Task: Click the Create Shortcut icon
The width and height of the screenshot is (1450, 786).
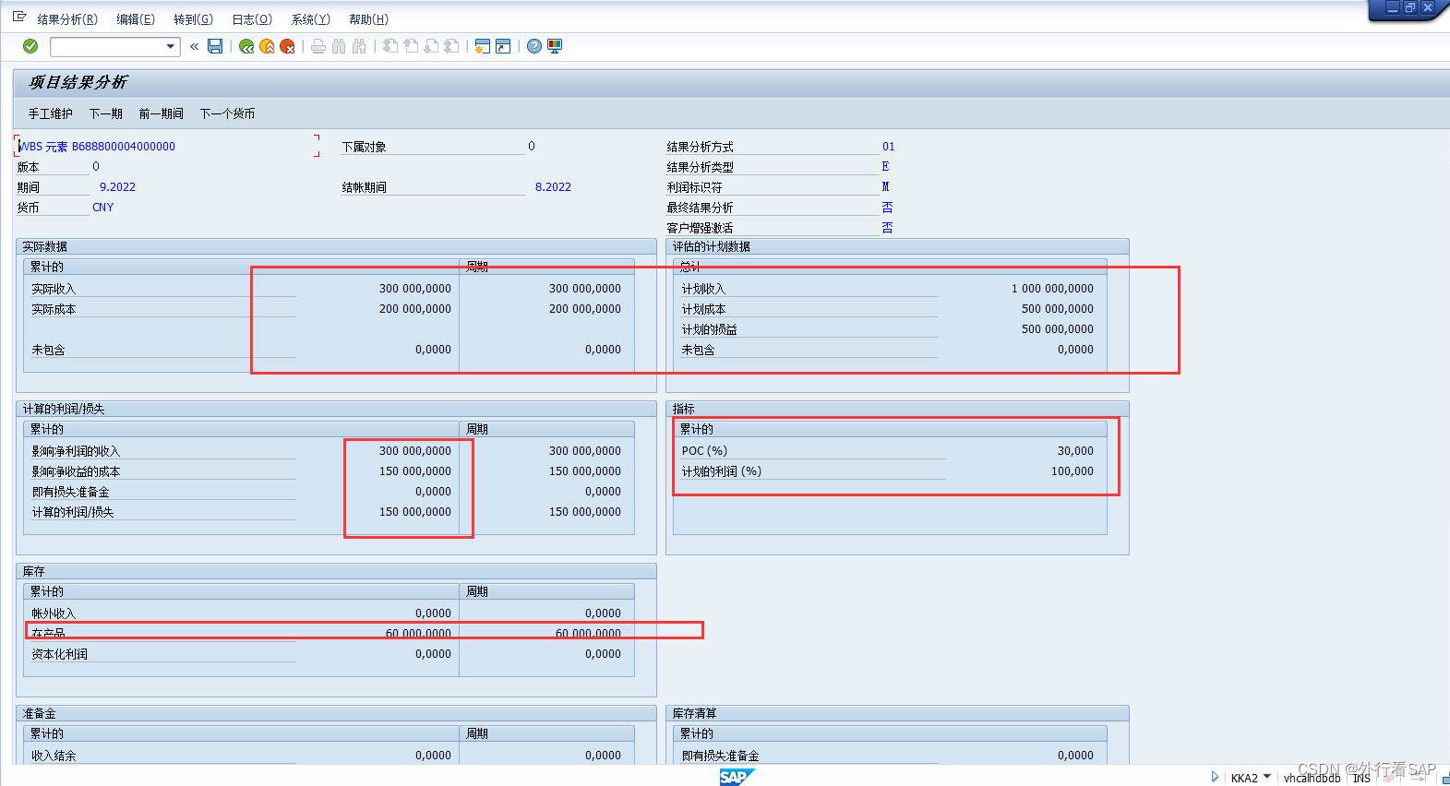Action: [503, 46]
